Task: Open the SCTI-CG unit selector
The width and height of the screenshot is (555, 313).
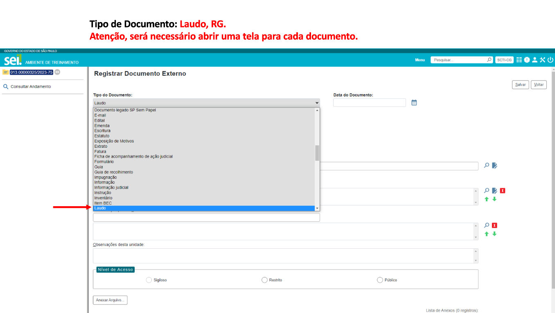Action: 504,60
